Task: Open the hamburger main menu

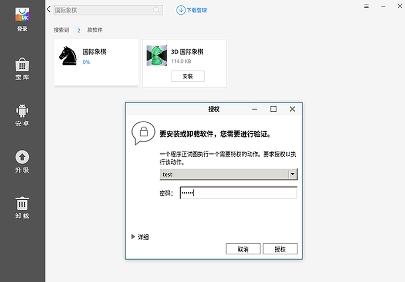Action: tap(366, 6)
